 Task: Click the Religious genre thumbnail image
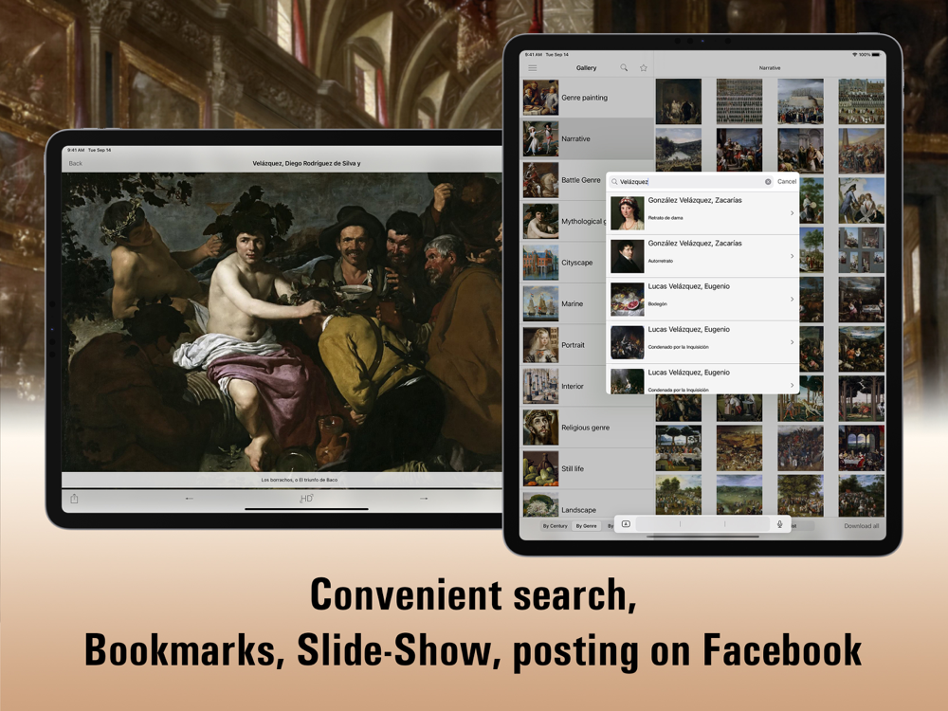[540, 428]
